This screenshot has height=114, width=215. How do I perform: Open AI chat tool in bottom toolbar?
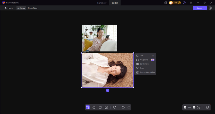pyautogui.click(x=115, y=107)
